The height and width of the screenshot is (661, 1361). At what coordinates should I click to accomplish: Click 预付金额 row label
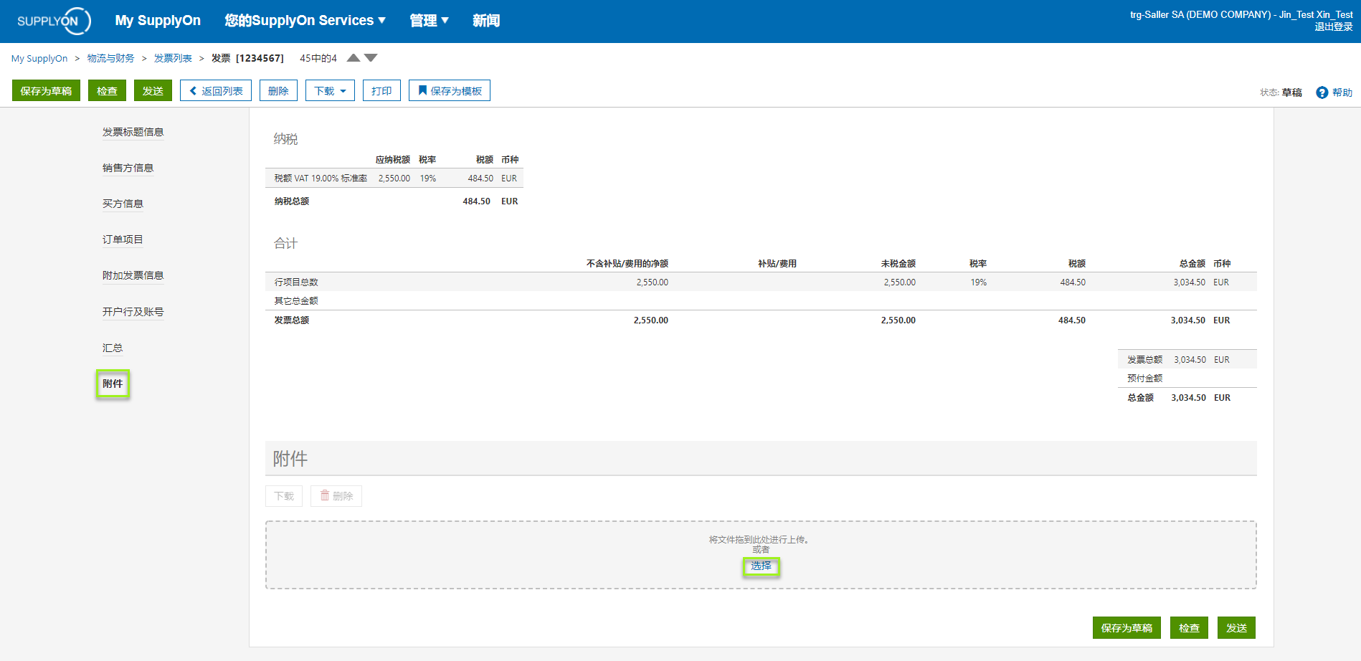(1144, 379)
